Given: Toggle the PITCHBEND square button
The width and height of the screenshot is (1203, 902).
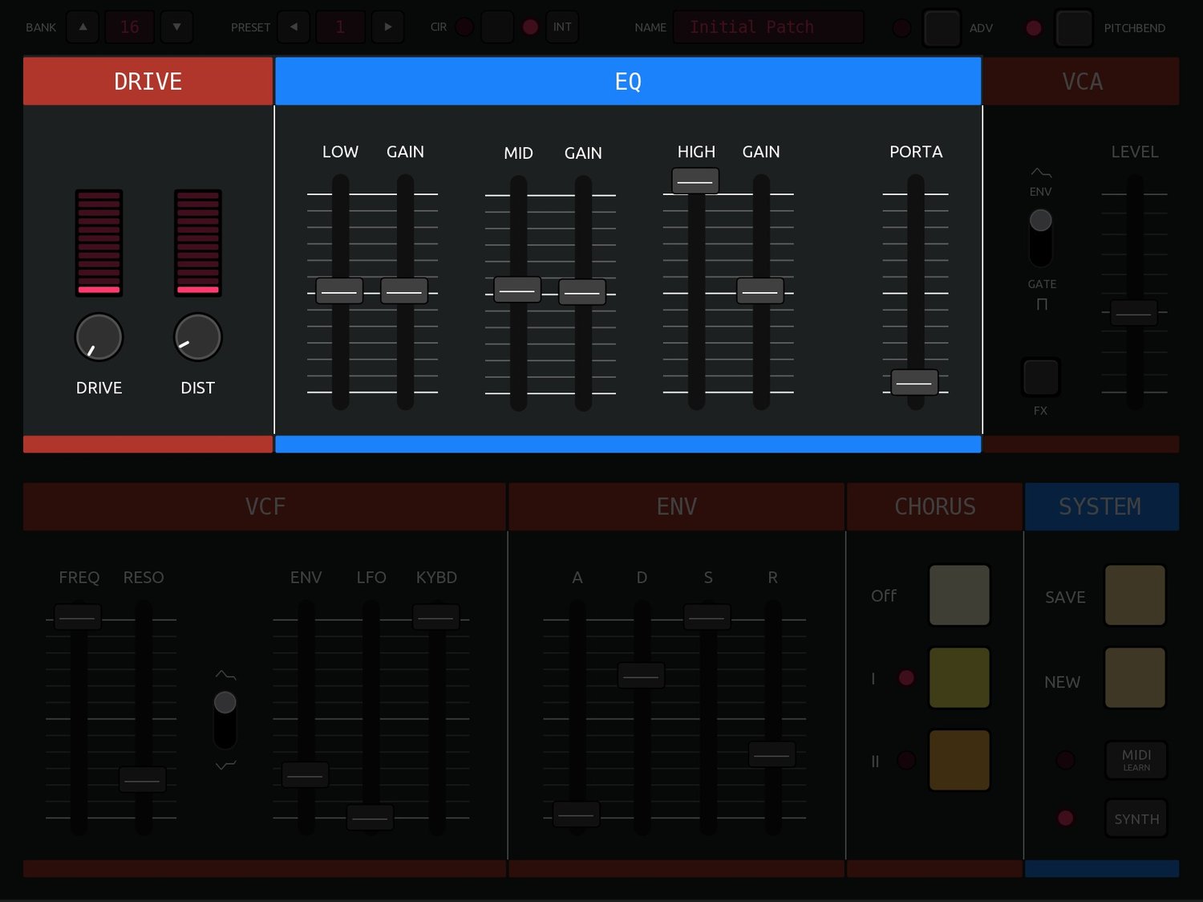Looking at the screenshot, I should (x=1074, y=28).
